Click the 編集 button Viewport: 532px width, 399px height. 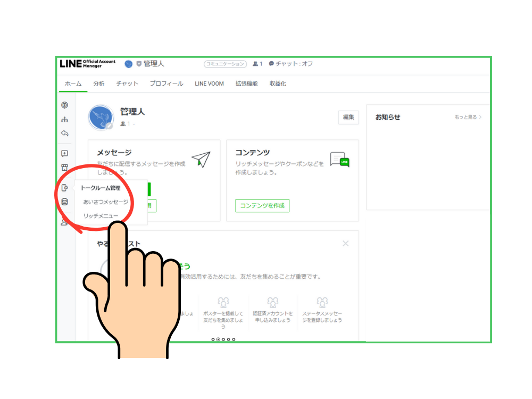[348, 117]
